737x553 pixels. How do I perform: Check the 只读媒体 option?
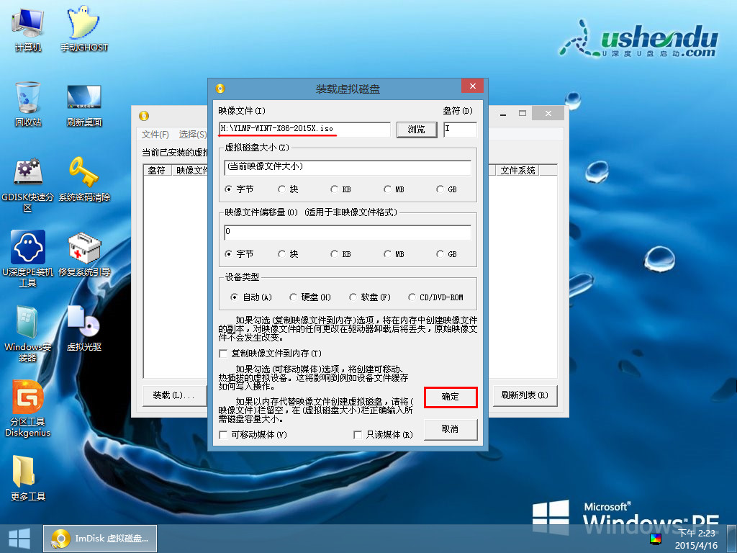click(x=358, y=435)
